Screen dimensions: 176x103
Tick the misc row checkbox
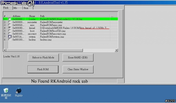(10, 25)
